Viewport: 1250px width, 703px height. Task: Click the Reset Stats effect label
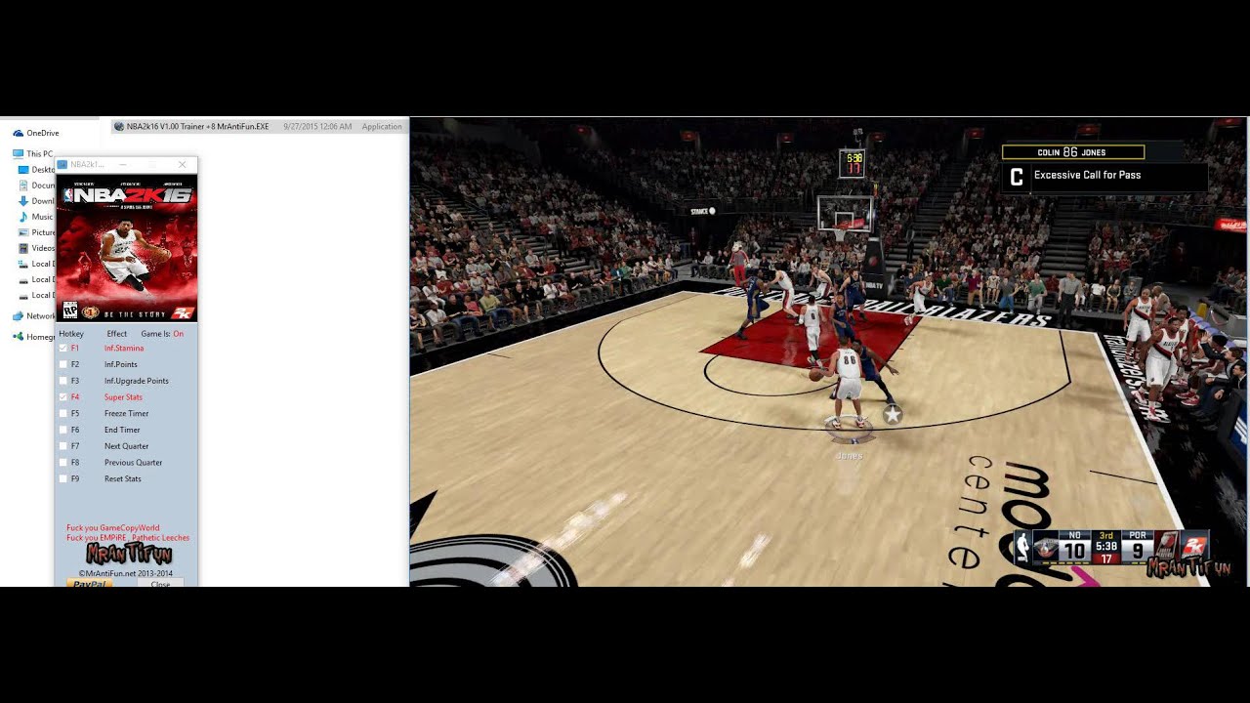pyautogui.click(x=123, y=479)
